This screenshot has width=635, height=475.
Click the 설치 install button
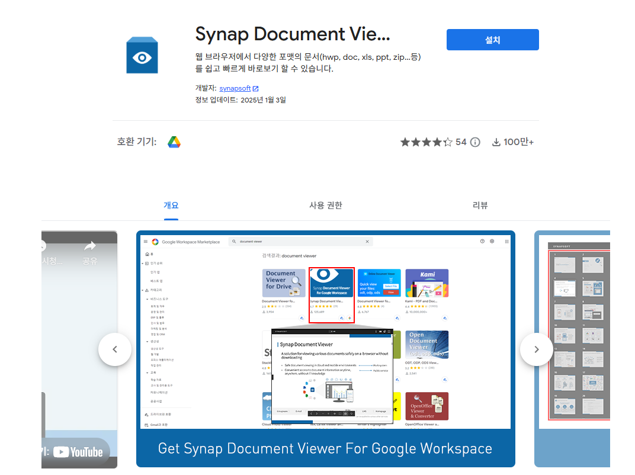point(492,39)
